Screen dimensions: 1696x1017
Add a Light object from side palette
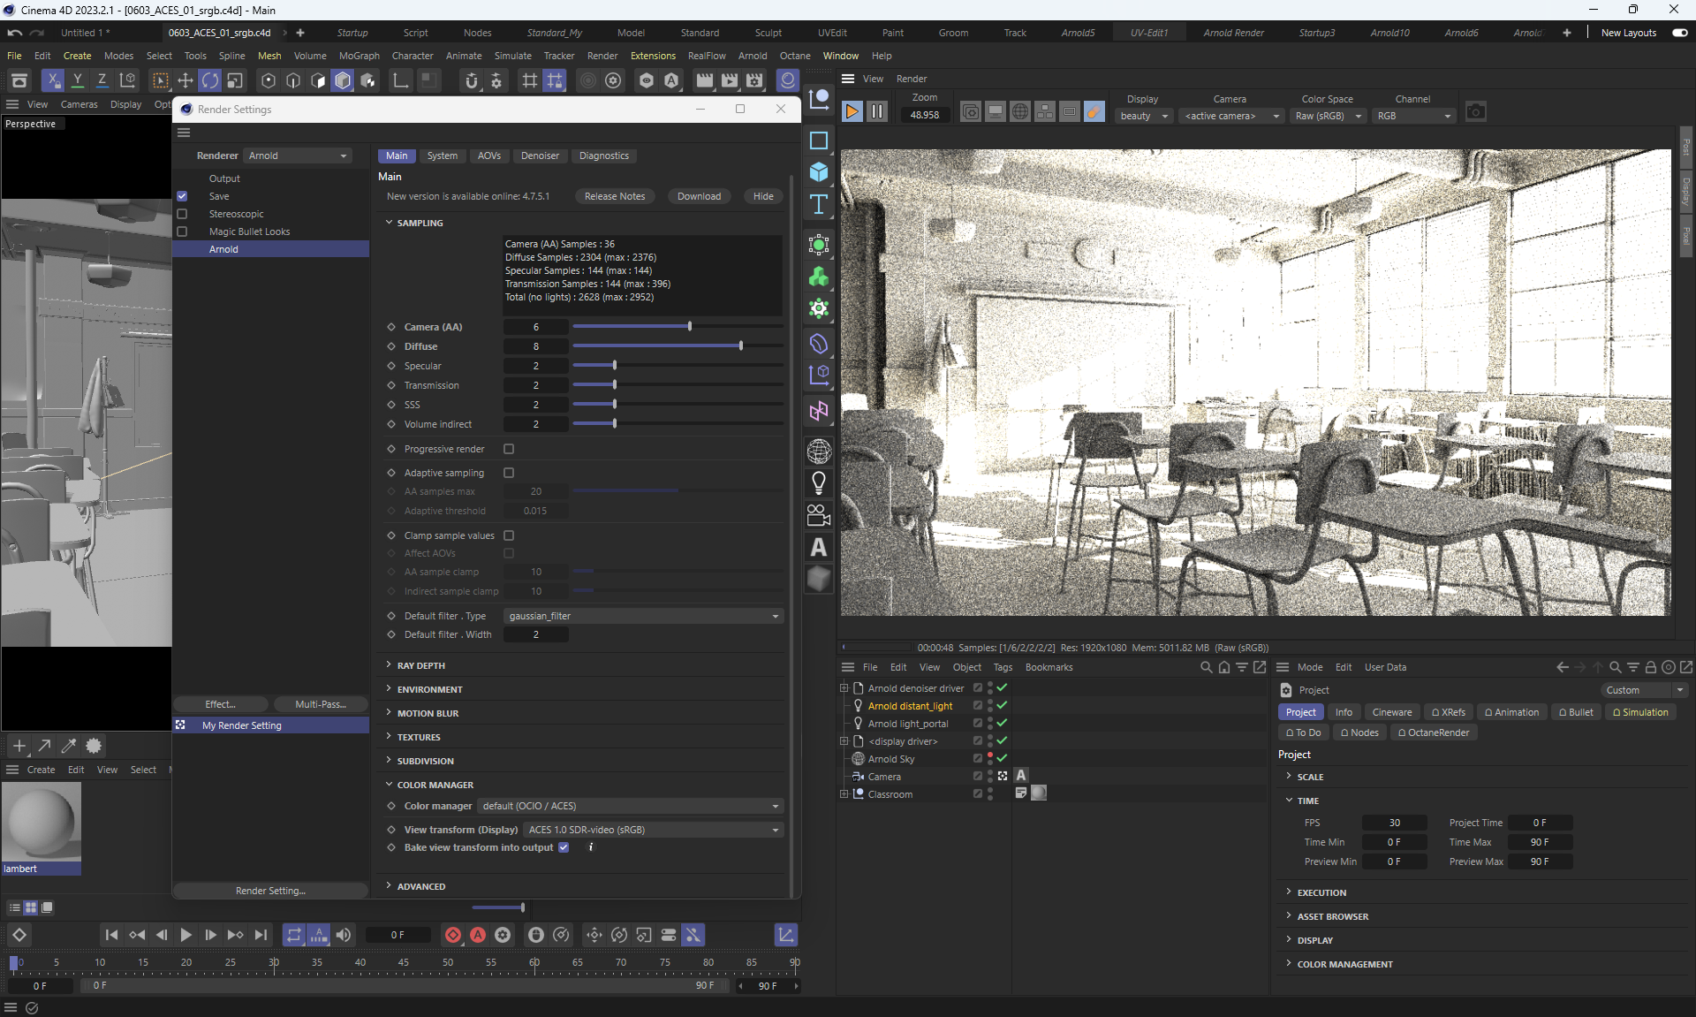819,483
